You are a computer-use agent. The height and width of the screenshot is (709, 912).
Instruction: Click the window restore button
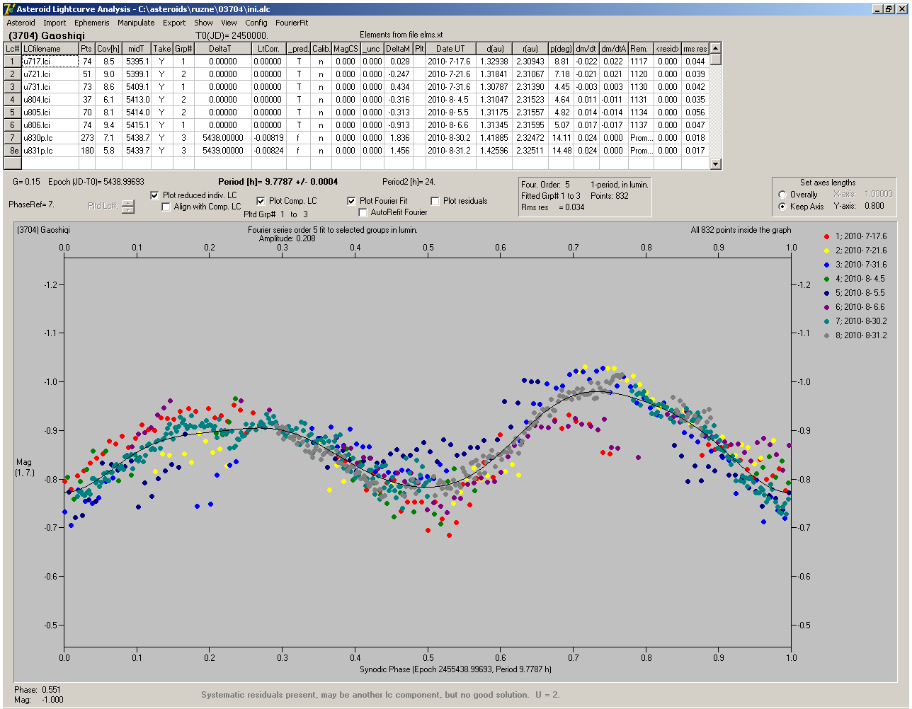[889, 8]
